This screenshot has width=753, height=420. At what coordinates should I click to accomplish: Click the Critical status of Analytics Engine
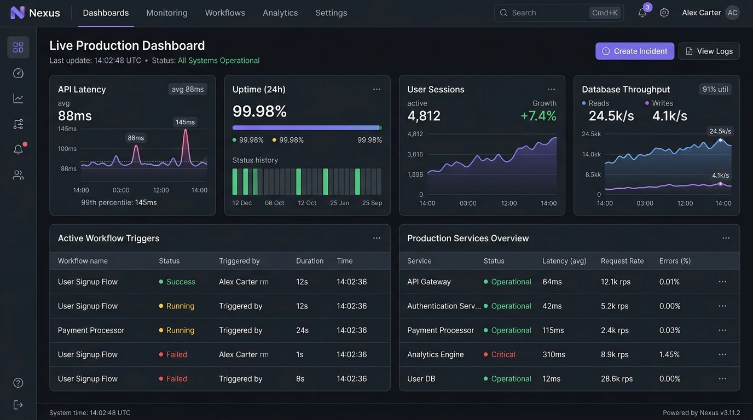click(x=500, y=354)
